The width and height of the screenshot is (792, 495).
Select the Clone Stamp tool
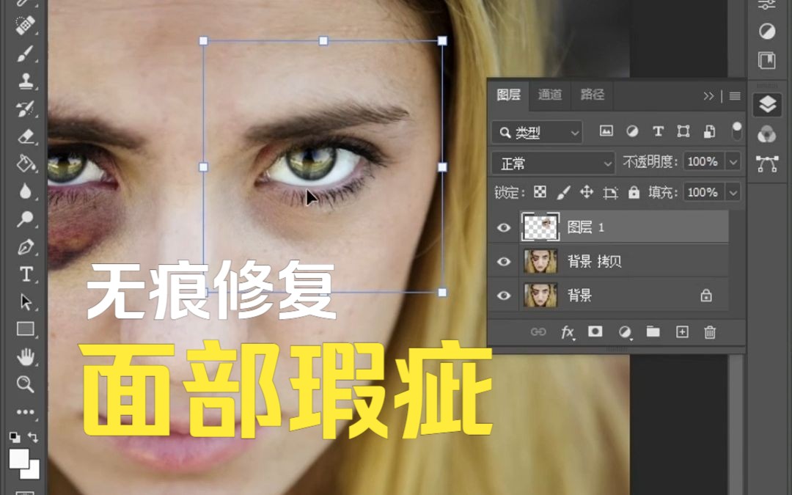click(x=24, y=81)
